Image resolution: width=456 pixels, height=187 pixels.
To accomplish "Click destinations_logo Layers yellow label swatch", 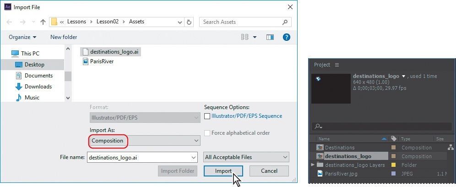I will pyautogui.click(x=393, y=165).
